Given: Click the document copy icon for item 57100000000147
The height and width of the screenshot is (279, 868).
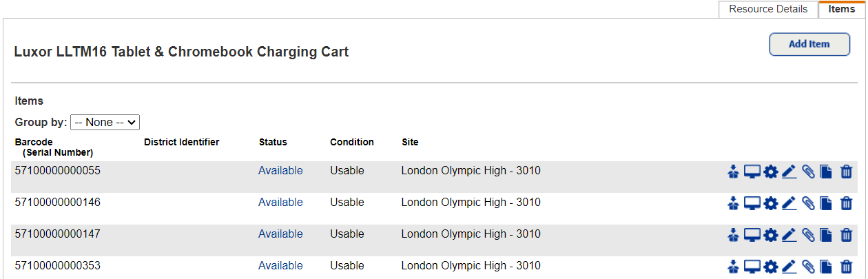Looking at the screenshot, I should pos(827,235).
